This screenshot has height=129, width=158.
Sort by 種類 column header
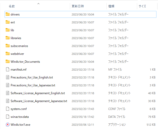click(x=111, y=6)
